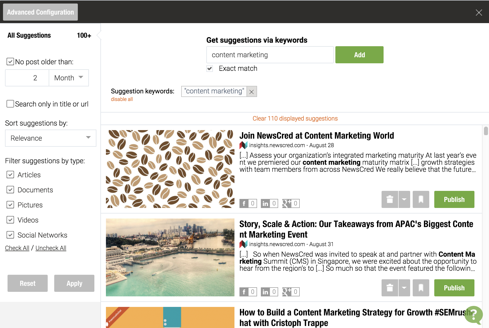Click Google+ share count on Join NewsCred post
This screenshot has height=328, width=489.
point(291,203)
